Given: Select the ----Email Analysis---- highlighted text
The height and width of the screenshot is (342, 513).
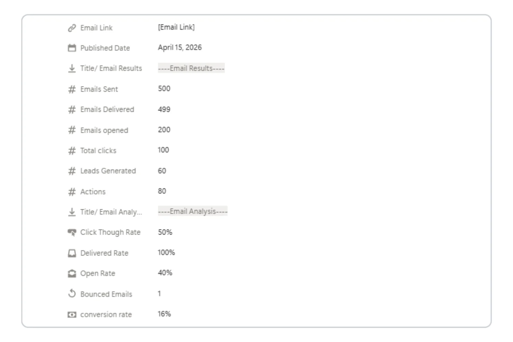Looking at the screenshot, I should 193,211.
